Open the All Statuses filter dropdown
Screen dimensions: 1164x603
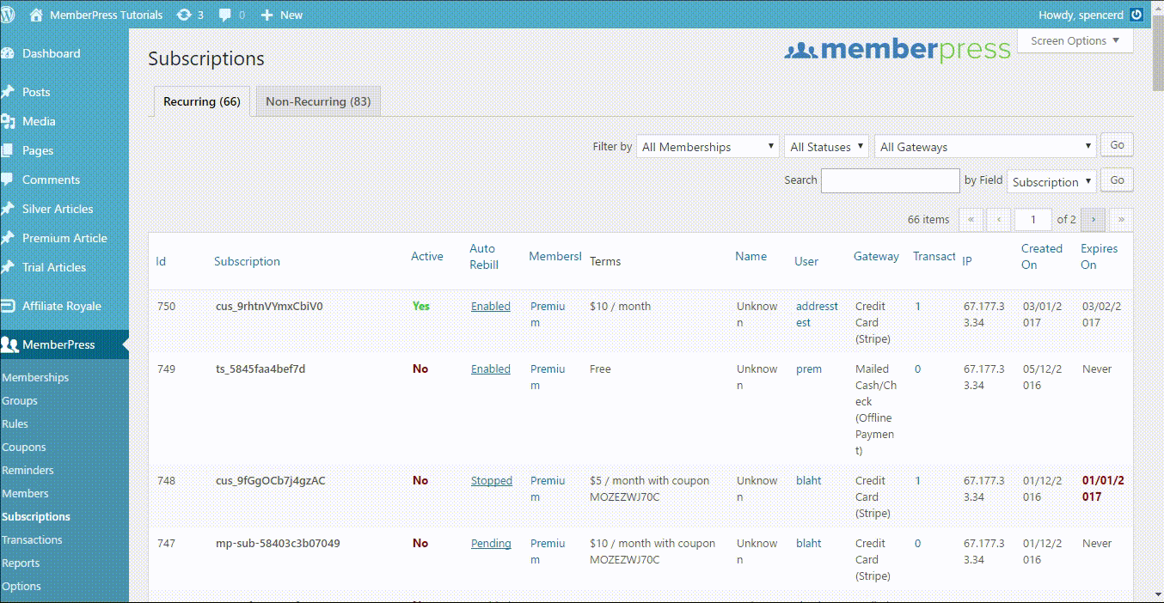point(826,147)
